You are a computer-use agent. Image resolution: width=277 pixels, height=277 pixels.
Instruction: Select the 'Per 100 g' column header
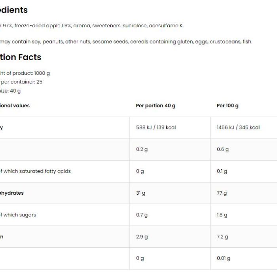[228, 106]
